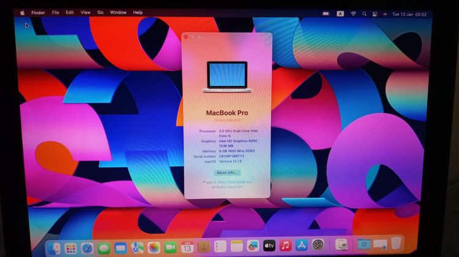Click the MacBook Pro title text
The height and width of the screenshot is (257, 459).
coord(227,113)
